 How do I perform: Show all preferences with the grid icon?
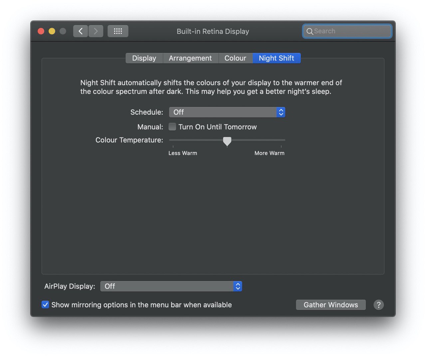[x=118, y=31]
